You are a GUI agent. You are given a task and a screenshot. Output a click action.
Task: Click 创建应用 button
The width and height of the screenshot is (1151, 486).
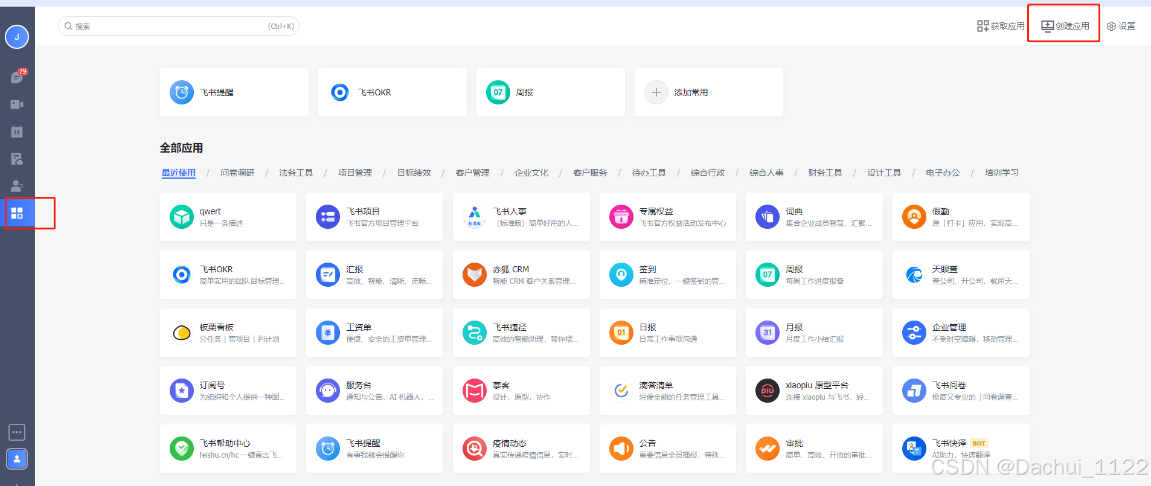(1065, 26)
